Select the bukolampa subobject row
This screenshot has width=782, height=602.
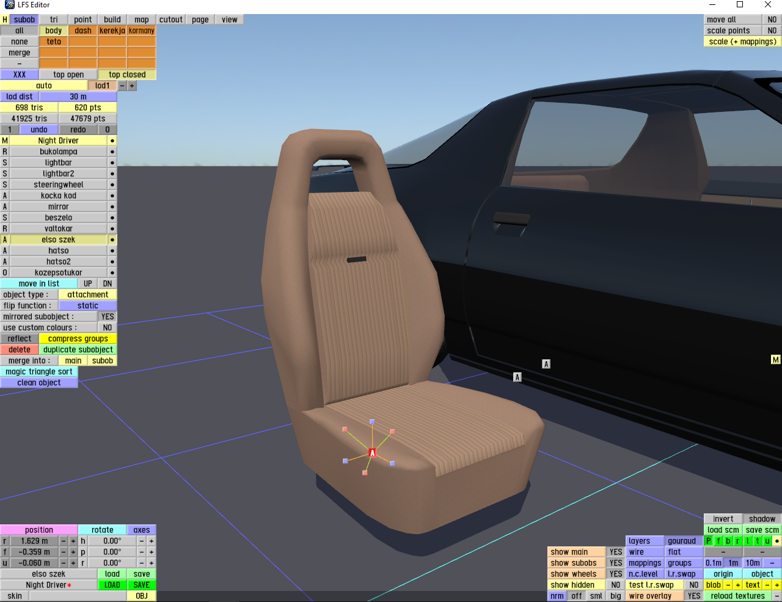click(59, 152)
